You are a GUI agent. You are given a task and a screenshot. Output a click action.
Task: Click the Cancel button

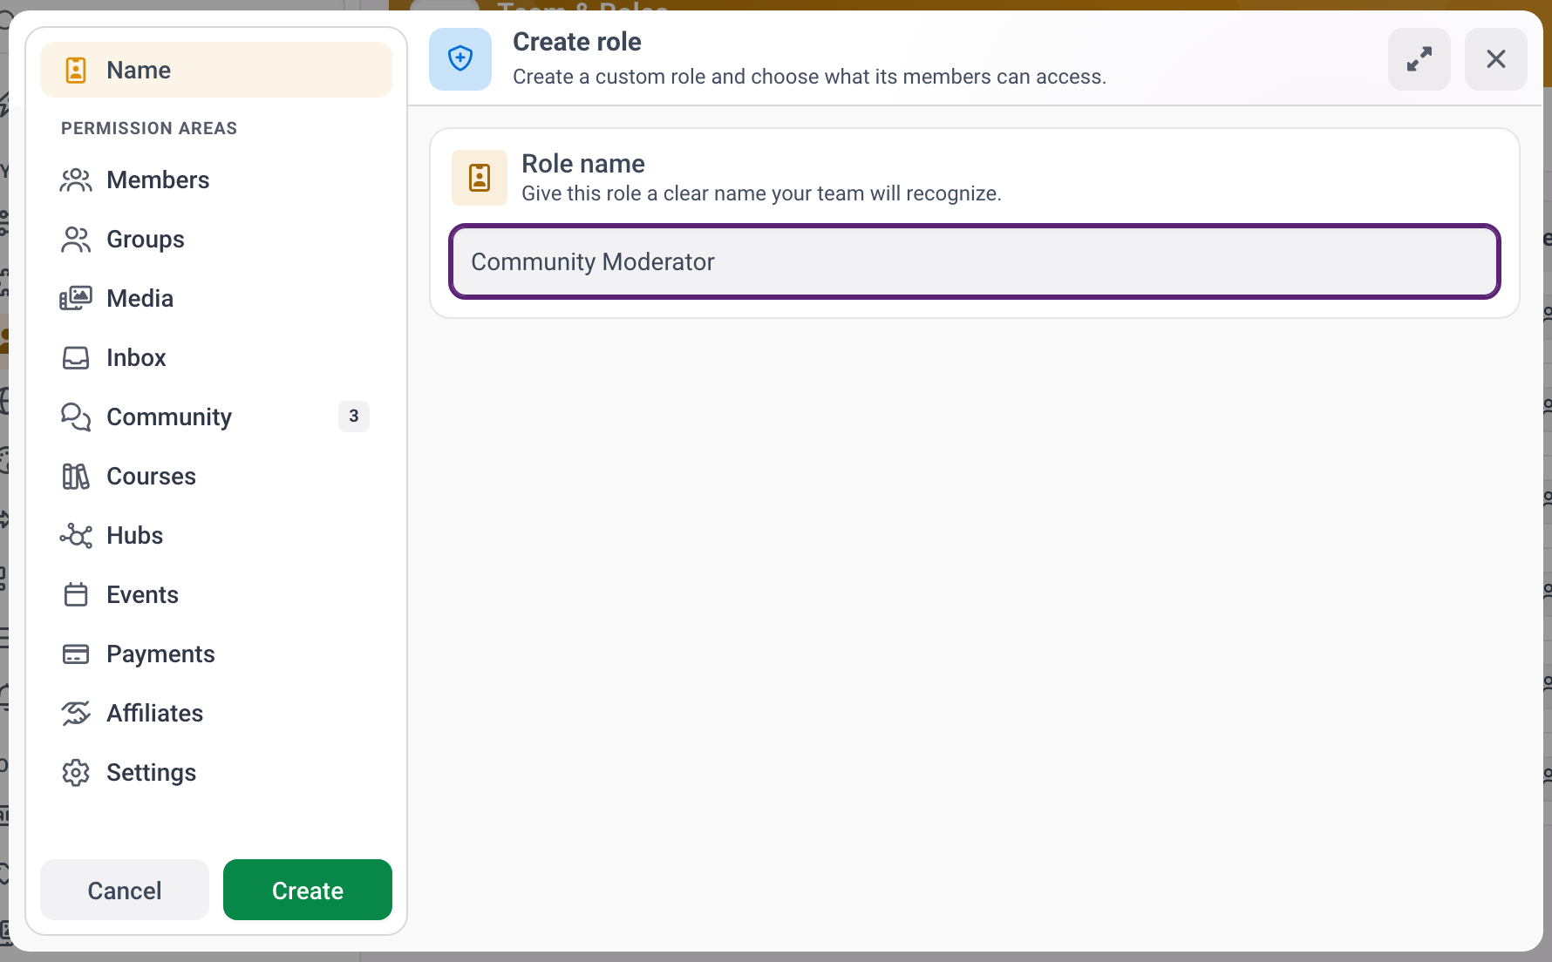(x=125, y=890)
